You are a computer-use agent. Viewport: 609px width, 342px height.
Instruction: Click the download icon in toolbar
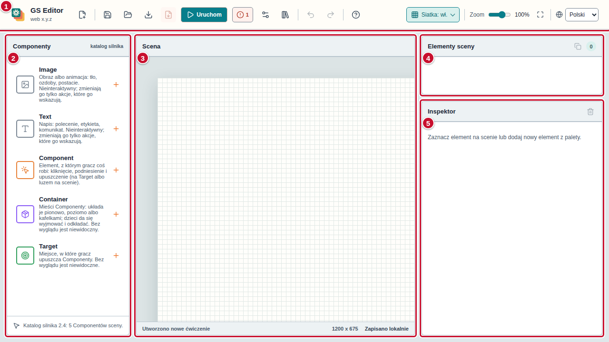[148, 15]
